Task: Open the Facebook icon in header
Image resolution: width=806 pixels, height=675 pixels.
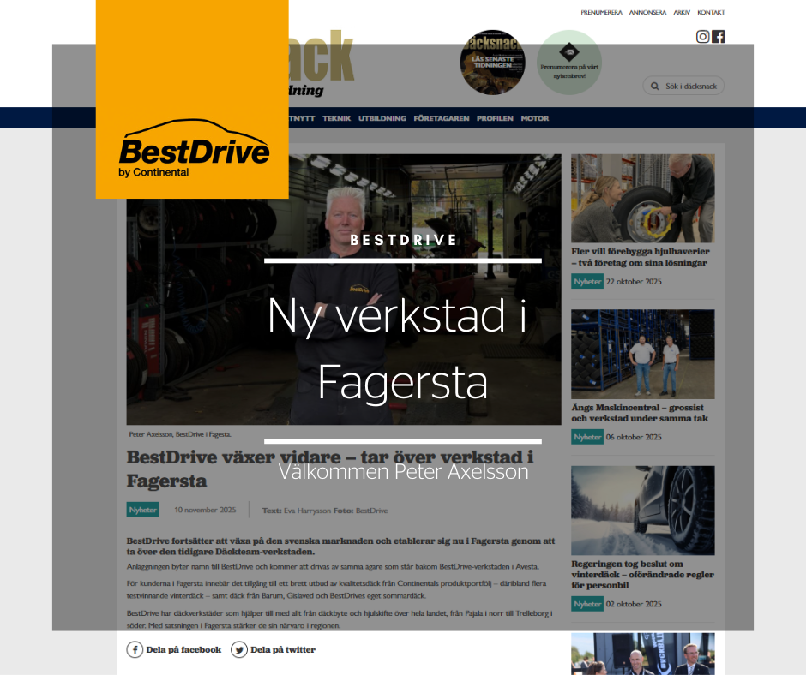Action: pos(718,36)
